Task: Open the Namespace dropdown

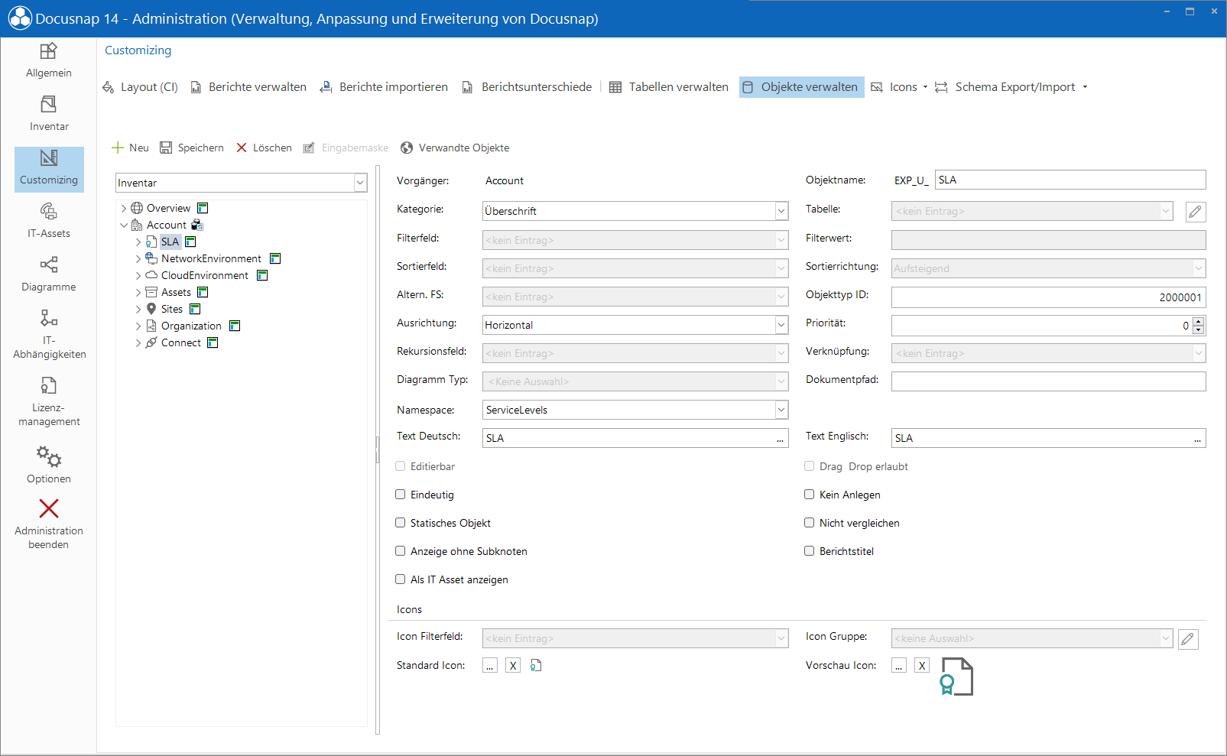Action: click(781, 410)
